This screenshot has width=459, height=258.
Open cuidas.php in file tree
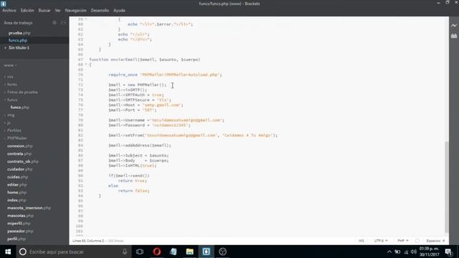17,177
